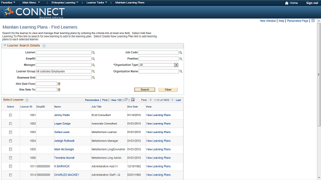
Task: Open Jimmy Partin's name link
Action: click(62, 115)
